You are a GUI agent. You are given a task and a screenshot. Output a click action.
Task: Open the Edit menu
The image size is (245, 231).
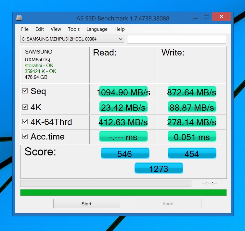40,29
